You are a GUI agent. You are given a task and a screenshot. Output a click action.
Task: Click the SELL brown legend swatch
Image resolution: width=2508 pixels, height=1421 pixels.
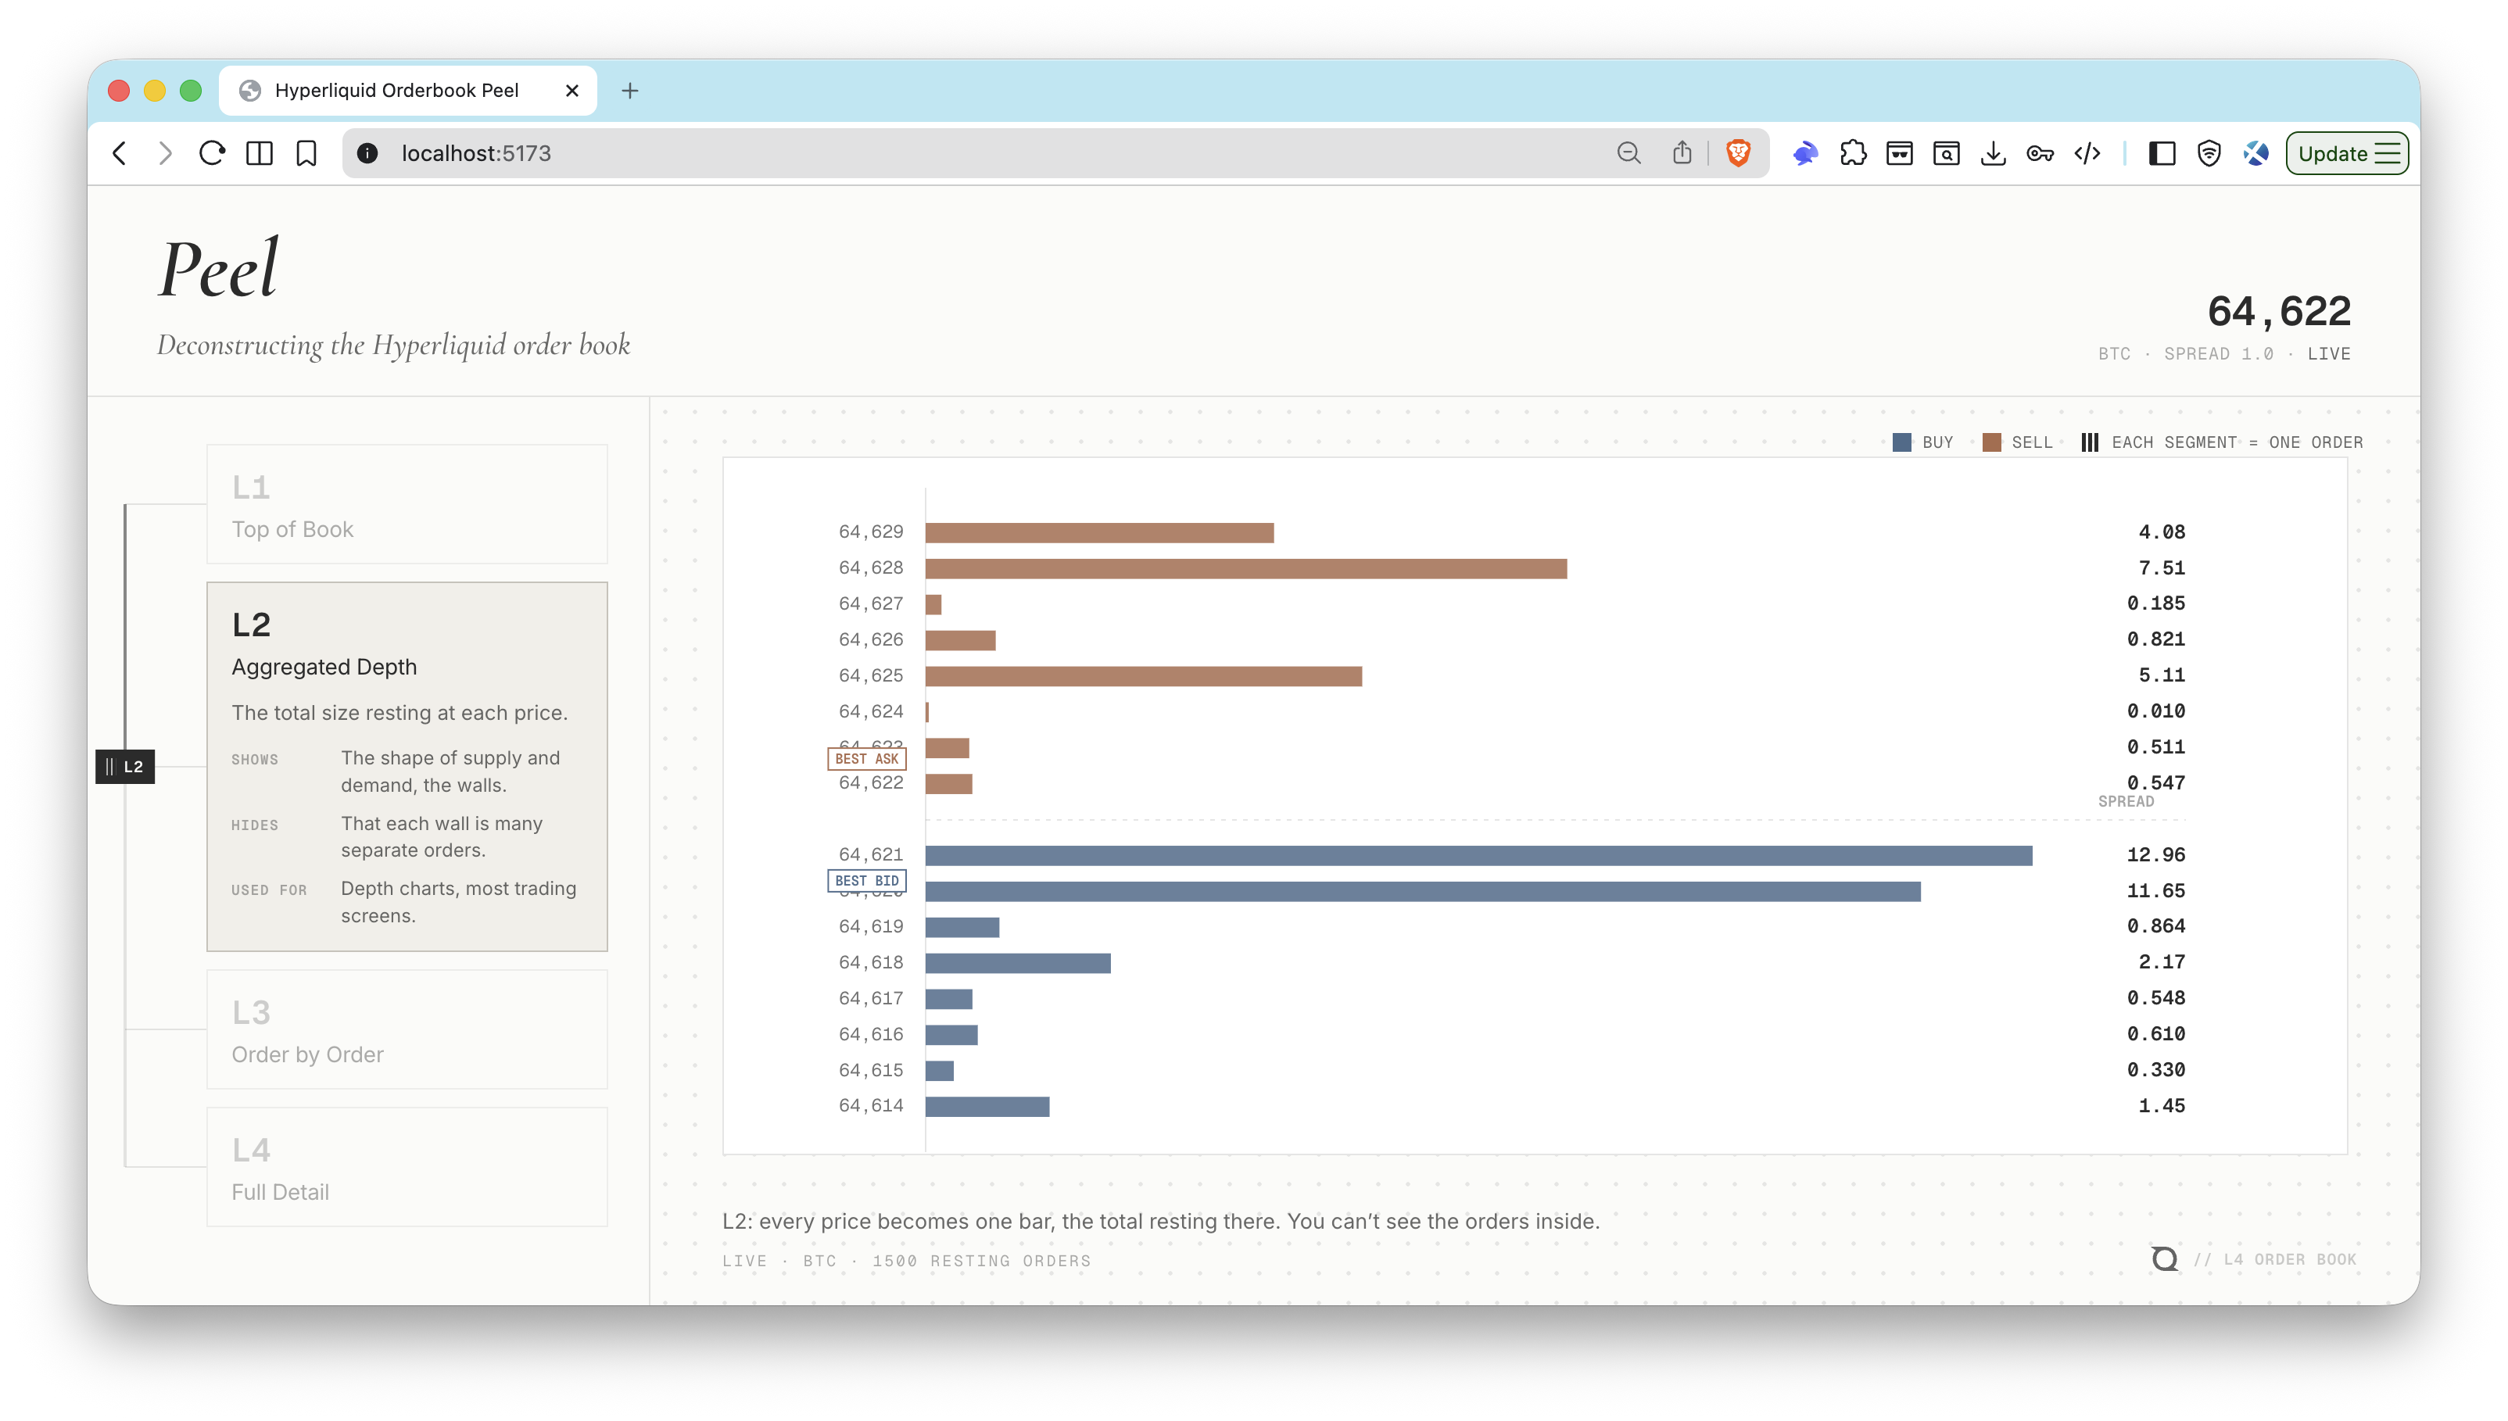1992,442
